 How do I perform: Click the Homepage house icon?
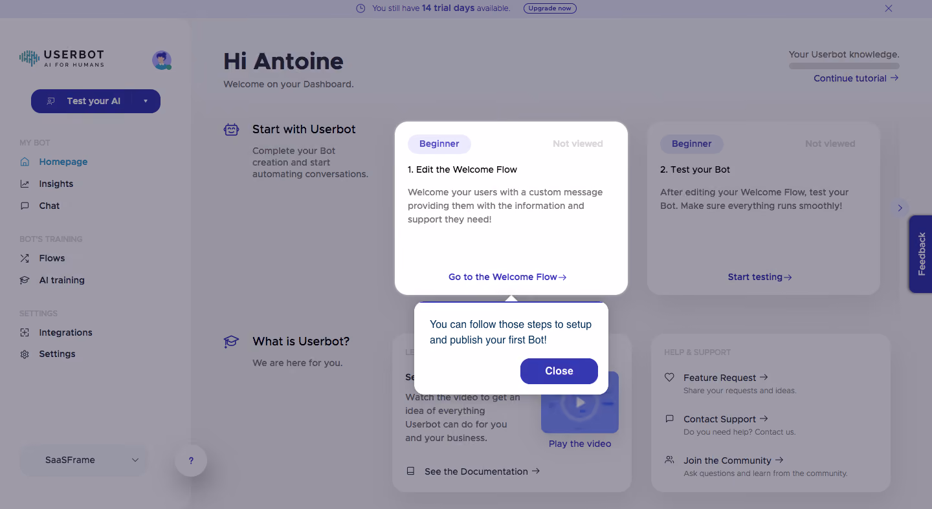coord(25,162)
